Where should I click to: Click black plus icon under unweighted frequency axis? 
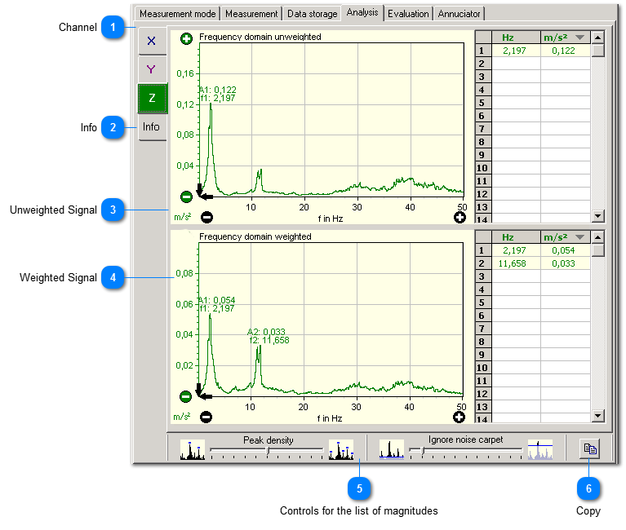460,218
